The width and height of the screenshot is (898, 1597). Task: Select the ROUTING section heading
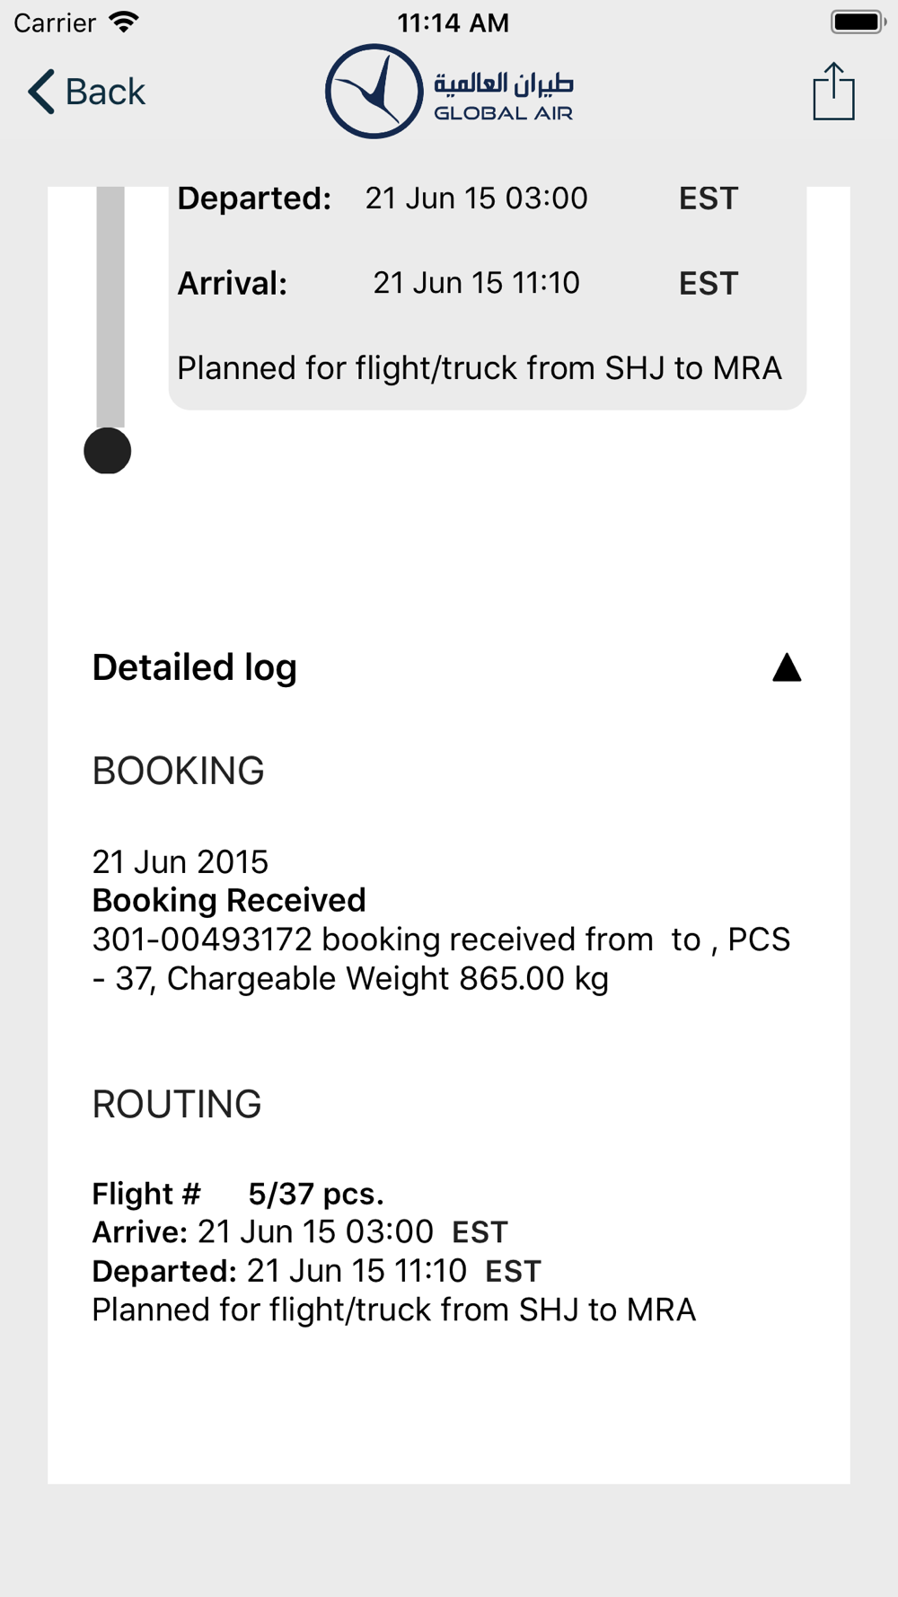coord(177,1104)
